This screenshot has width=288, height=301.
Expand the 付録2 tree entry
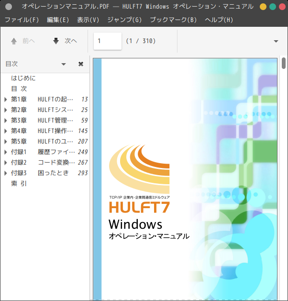click(6, 163)
